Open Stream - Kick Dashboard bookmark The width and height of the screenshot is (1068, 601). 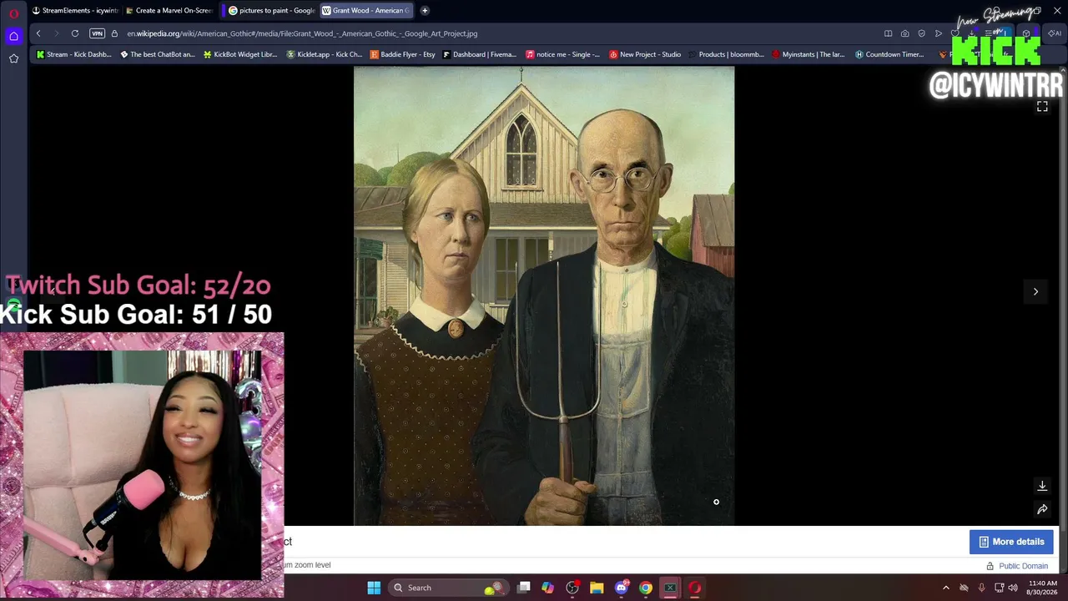[73, 54]
